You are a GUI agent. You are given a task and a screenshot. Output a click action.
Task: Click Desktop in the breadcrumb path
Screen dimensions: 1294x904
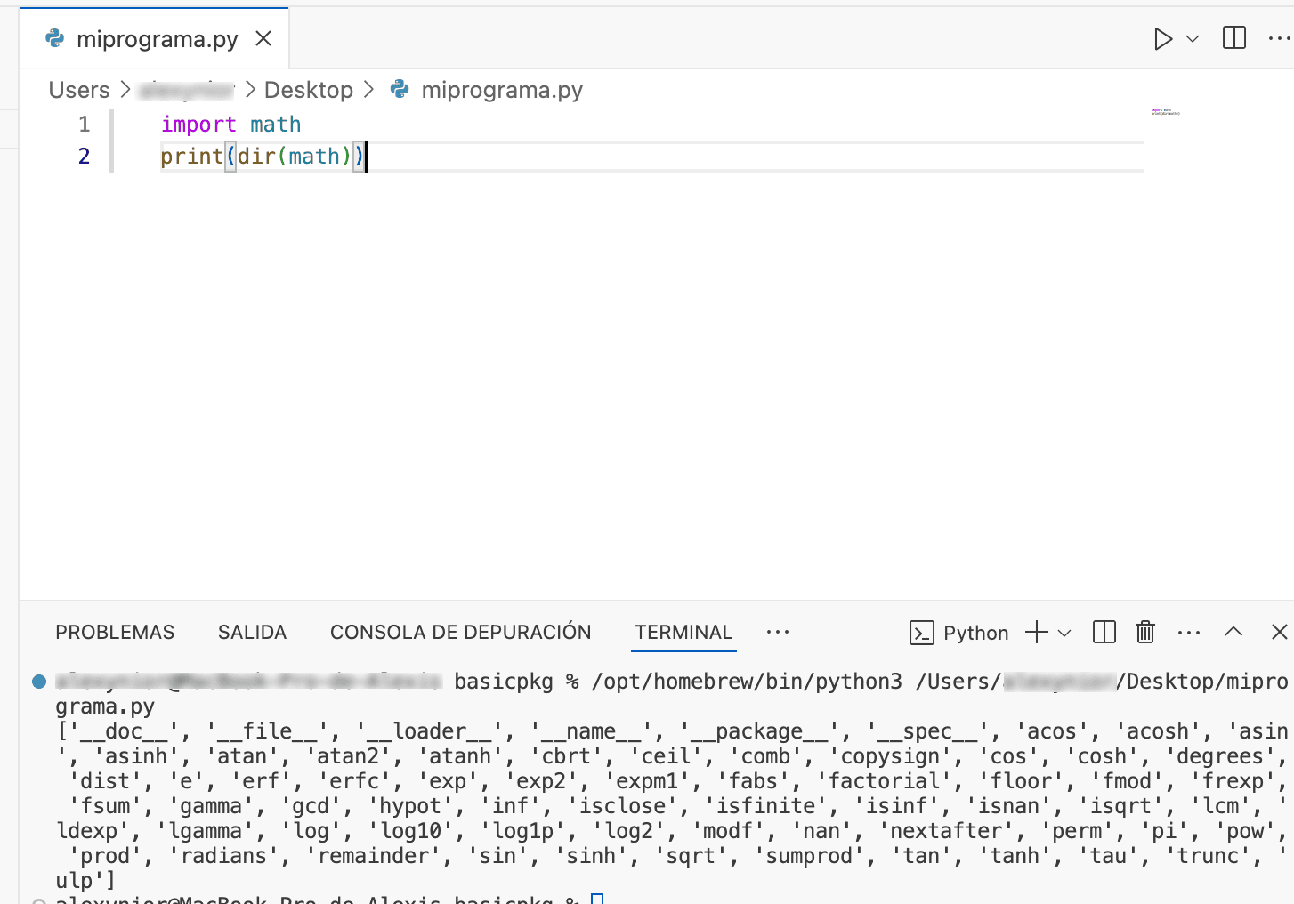(309, 89)
